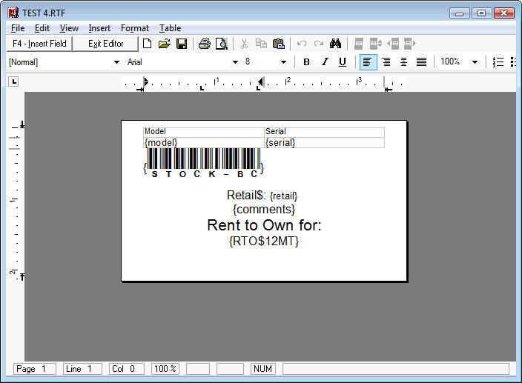Viewport: 522px width, 383px height.
Task: Click the Exit Editor button
Action: pos(106,44)
